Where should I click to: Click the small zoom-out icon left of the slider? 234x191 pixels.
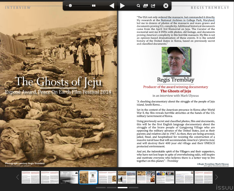[67, 6]
